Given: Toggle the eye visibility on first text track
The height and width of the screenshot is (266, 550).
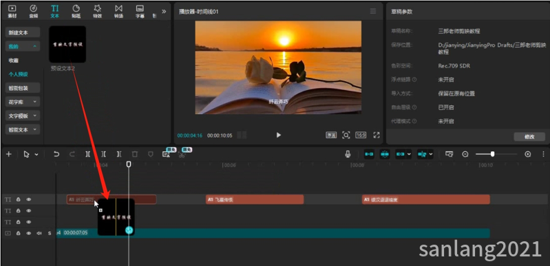Looking at the screenshot, I should pyautogui.click(x=29, y=199).
